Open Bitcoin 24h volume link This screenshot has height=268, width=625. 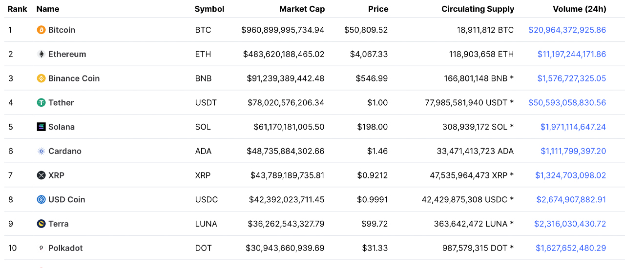tap(567, 30)
